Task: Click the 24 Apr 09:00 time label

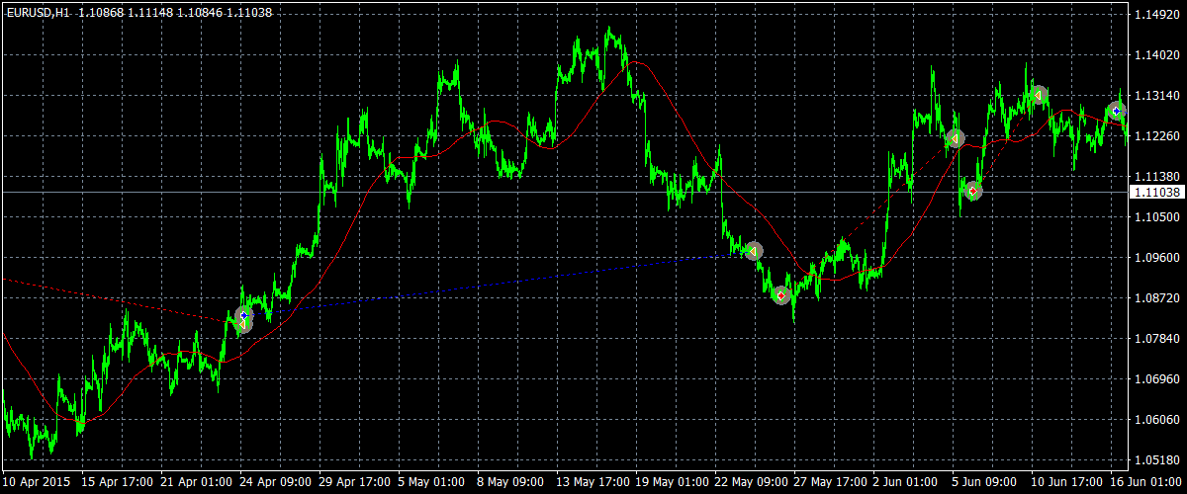Action: point(275,483)
